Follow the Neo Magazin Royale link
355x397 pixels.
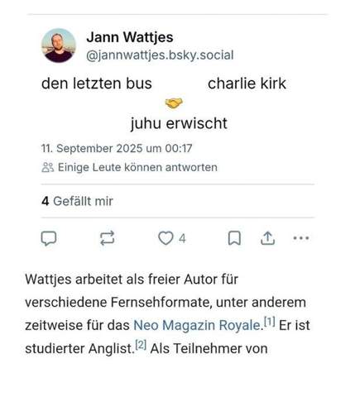point(197,325)
